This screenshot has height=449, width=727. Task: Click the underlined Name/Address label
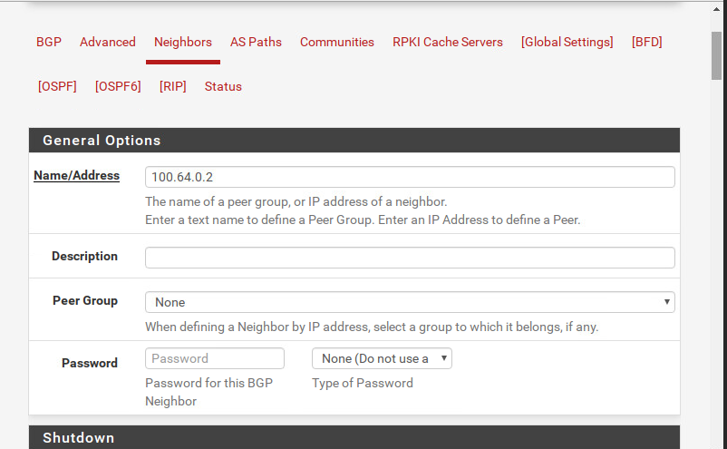pyautogui.click(x=77, y=175)
